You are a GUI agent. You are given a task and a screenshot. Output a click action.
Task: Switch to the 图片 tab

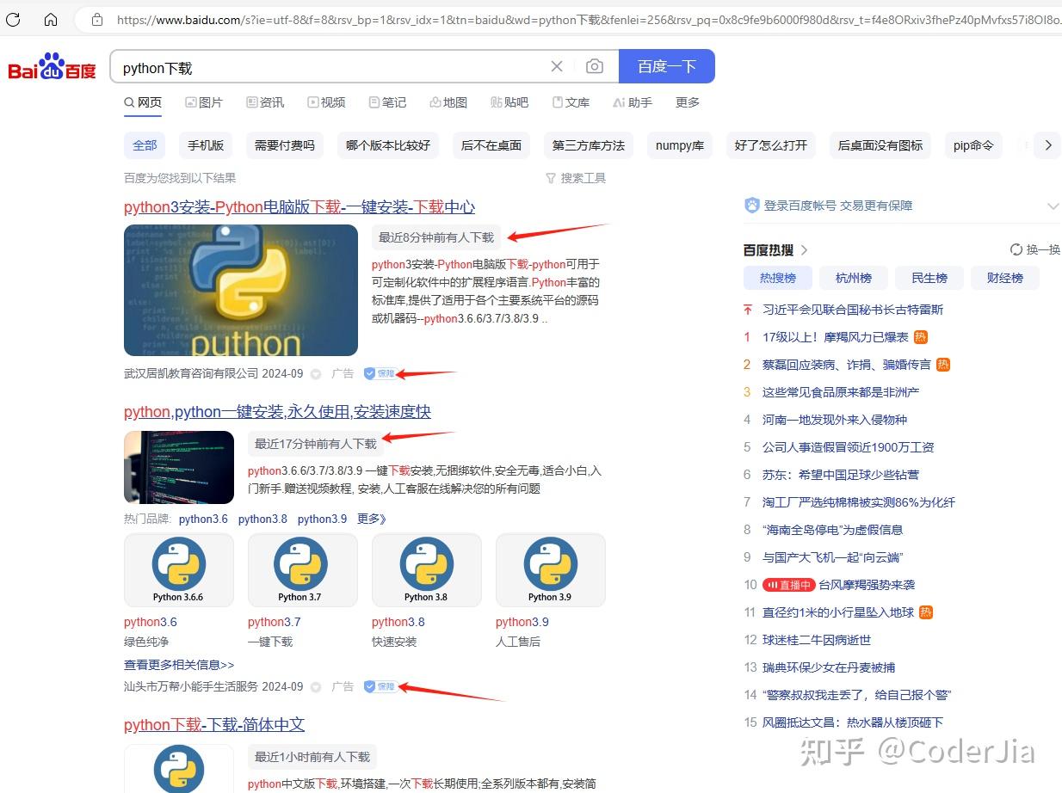click(204, 102)
